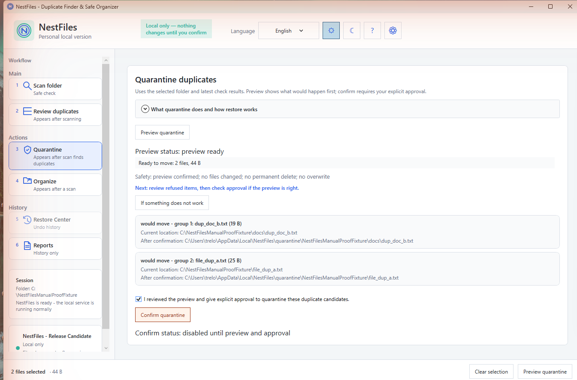
Task: Click the Personal local version subtitle
Action: pyautogui.click(x=65, y=37)
